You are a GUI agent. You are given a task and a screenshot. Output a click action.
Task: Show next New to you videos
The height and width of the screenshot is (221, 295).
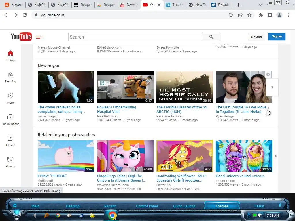point(272,87)
